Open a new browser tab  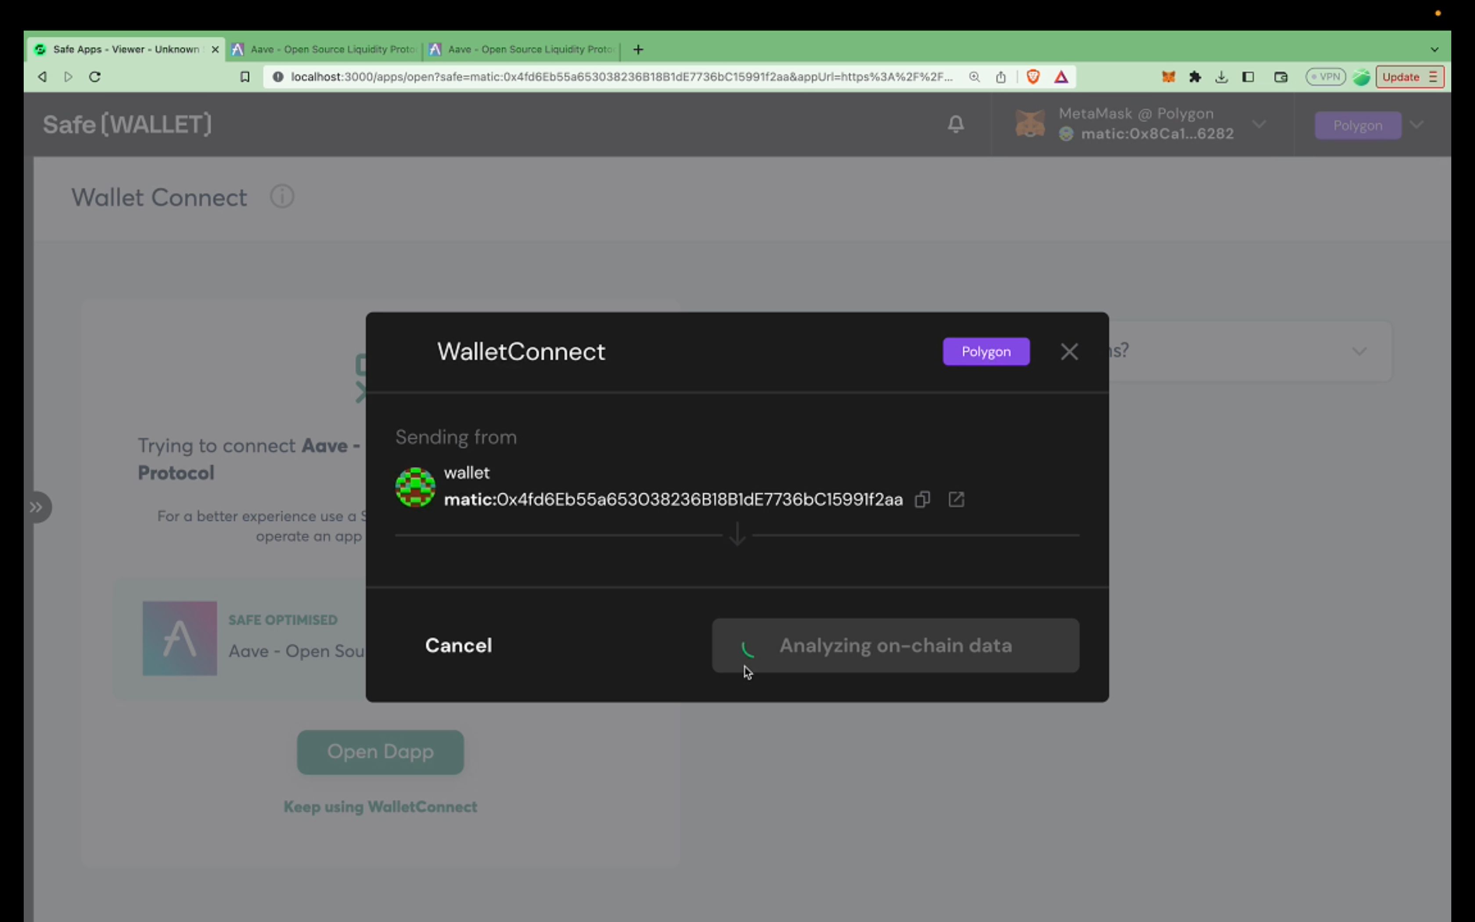click(638, 49)
